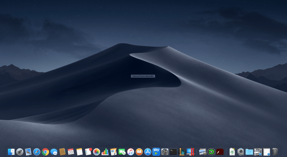Viewport: 287px width, 157px height.
Task: Open uTorrent file icon in Dock
Action: (x=232, y=152)
